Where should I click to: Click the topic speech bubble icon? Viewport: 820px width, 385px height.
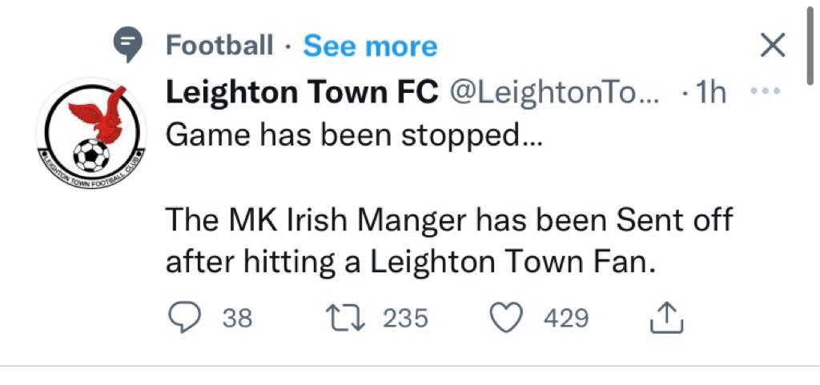128,44
